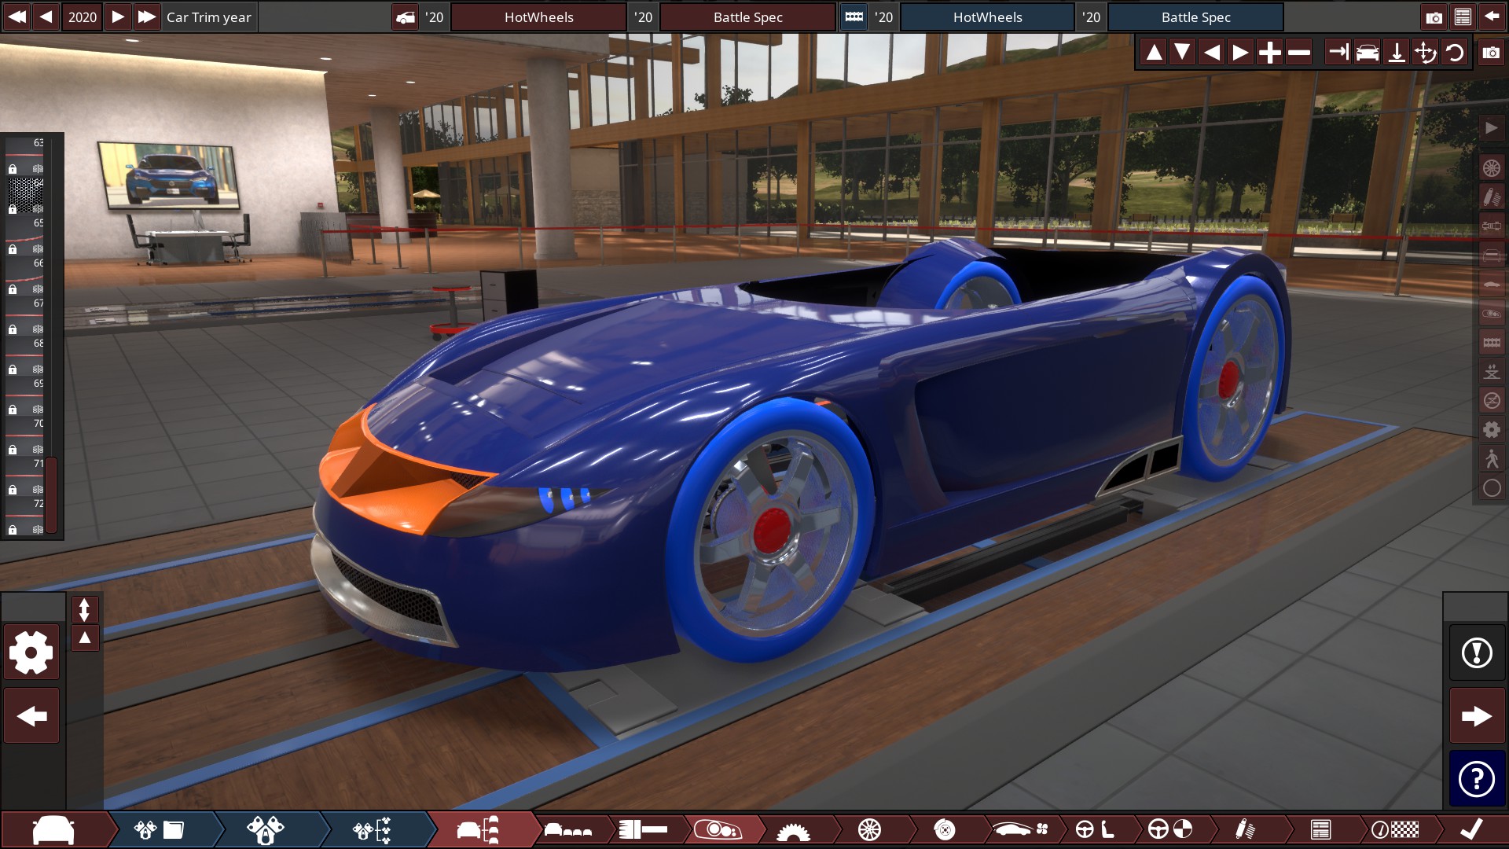This screenshot has height=849, width=1509.
Task: Click the warning exclamation mark button
Action: (1477, 652)
